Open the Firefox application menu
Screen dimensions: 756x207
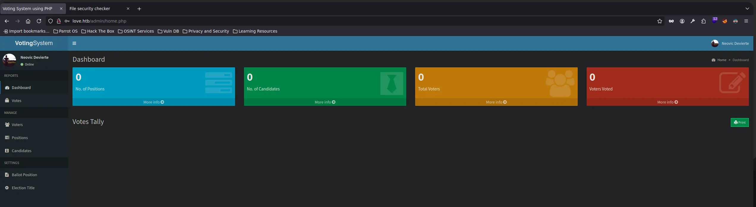pyautogui.click(x=746, y=21)
